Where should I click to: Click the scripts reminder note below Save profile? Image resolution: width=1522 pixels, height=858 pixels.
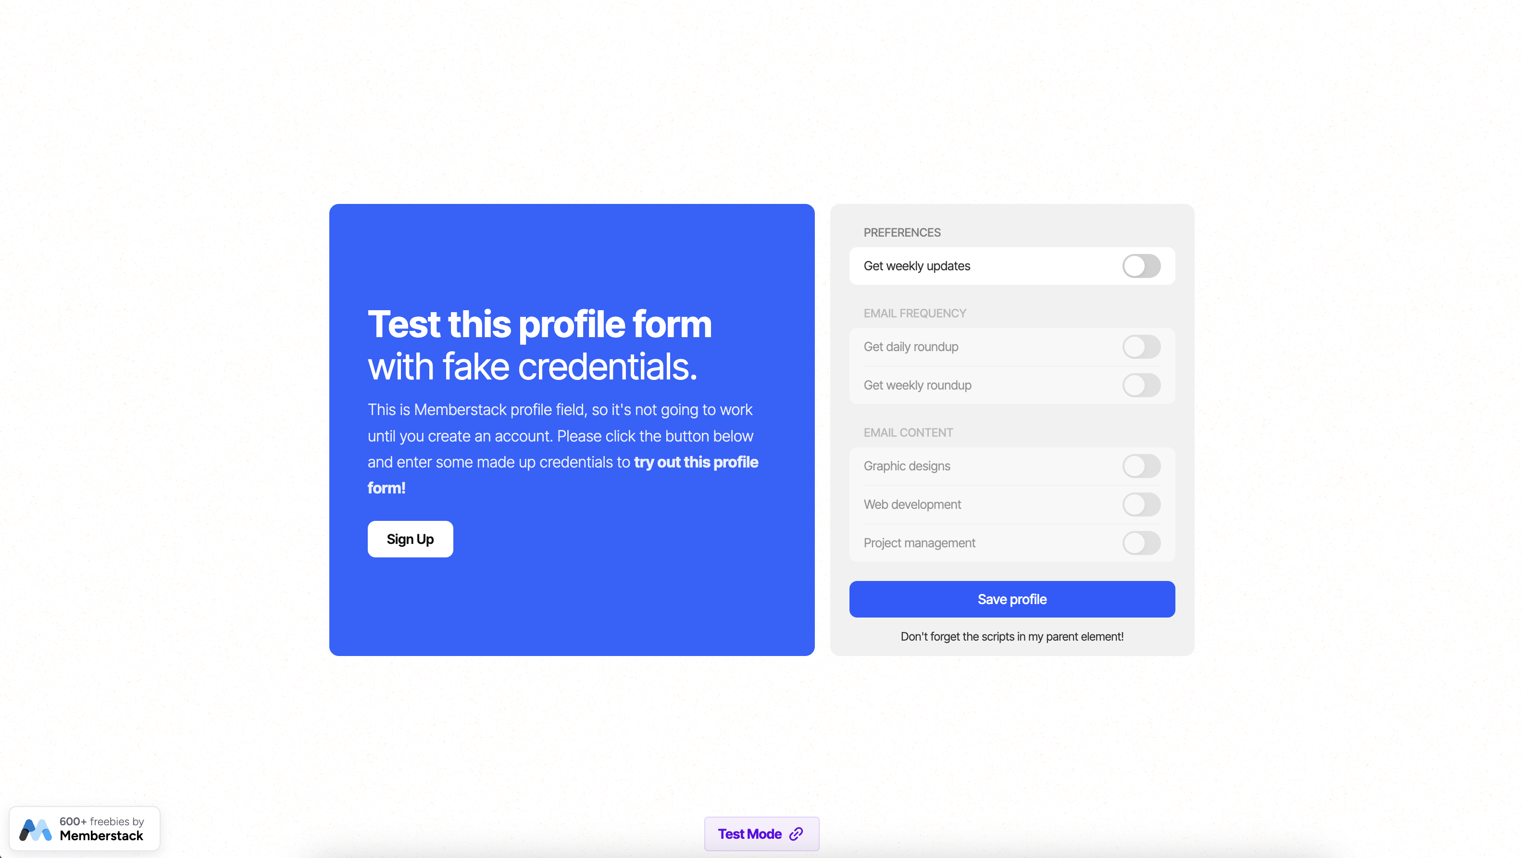pos(1011,636)
